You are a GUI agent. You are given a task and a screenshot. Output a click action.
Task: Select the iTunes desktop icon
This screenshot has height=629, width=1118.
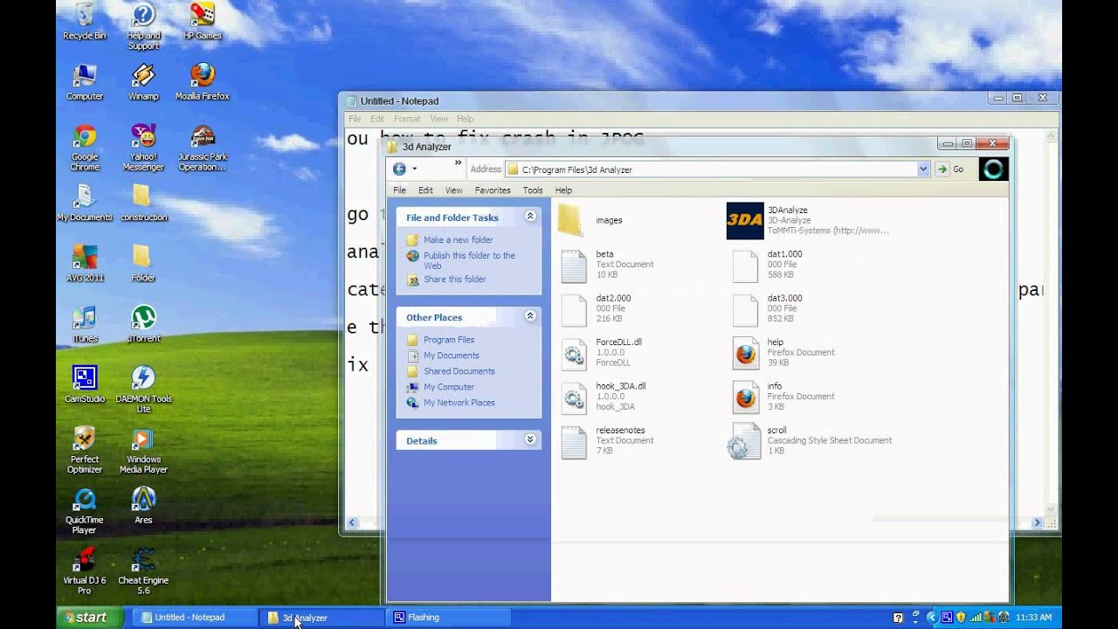coord(85,317)
